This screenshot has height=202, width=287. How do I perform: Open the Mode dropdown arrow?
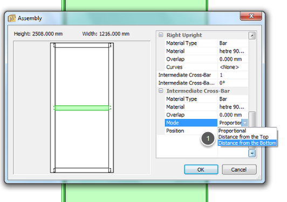245,123
